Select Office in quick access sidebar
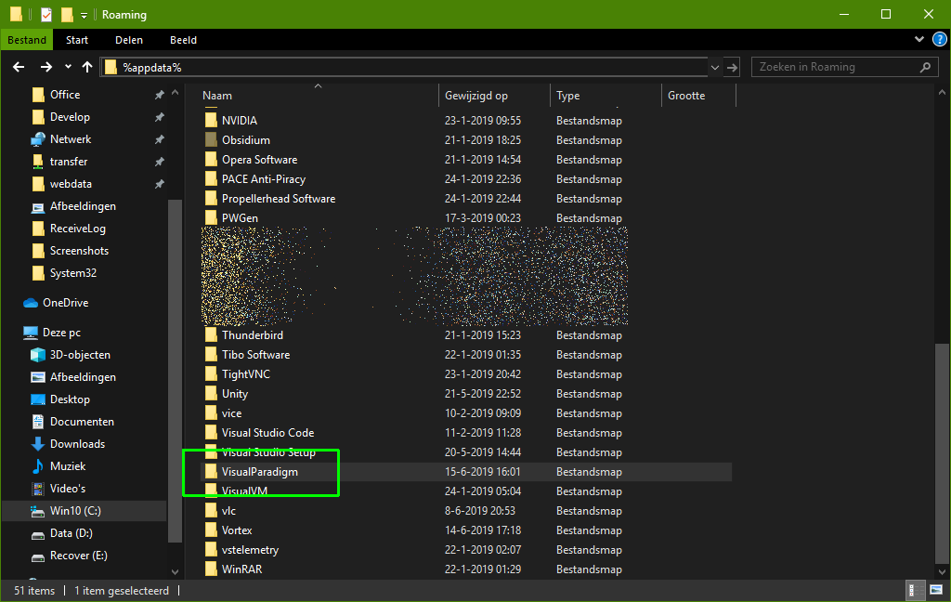This screenshot has height=602, width=951. point(65,95)
